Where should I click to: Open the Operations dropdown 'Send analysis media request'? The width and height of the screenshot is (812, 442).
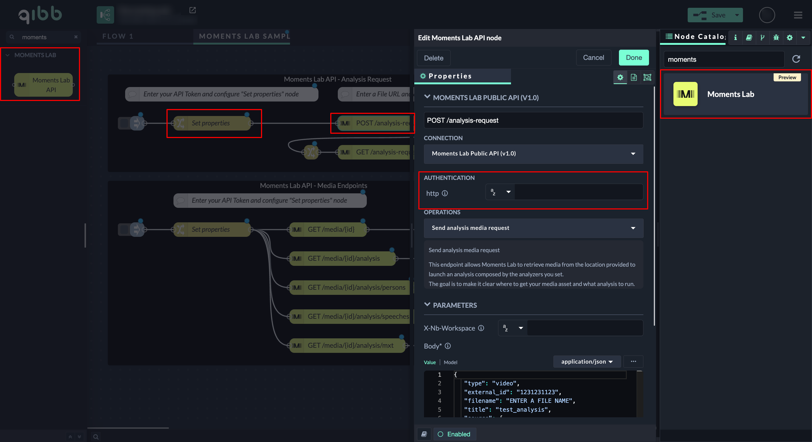click(533, 228)
